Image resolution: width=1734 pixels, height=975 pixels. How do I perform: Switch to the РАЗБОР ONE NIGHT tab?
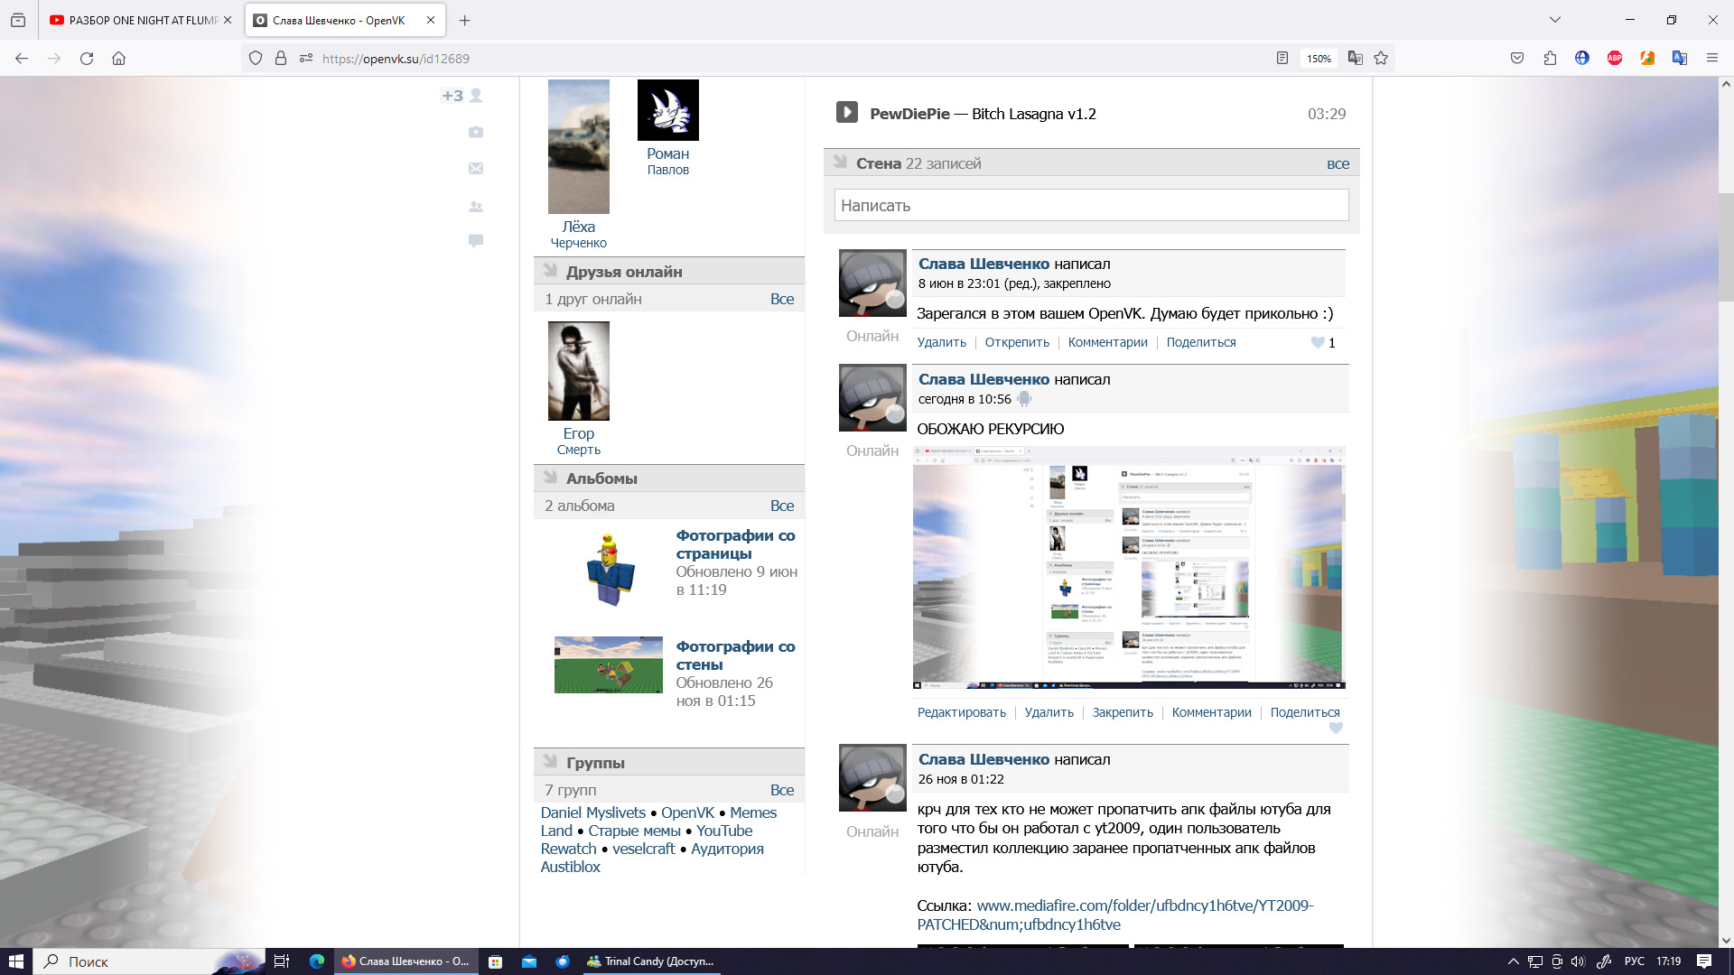[135, 20]
